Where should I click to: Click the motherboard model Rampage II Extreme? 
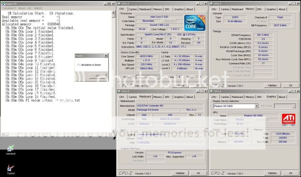coord(158,110)
